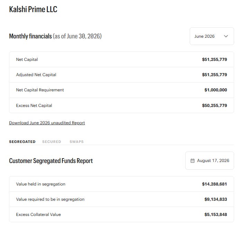
Task: Download June 2026 unaudited Report
Action: click(47, 123)
